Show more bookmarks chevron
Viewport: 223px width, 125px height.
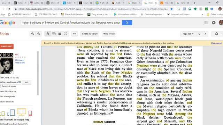point(202,15)
